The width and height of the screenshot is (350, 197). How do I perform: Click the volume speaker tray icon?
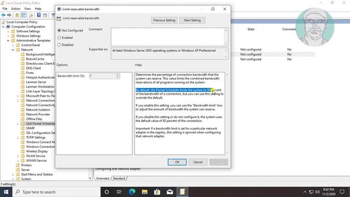point(317,192)
